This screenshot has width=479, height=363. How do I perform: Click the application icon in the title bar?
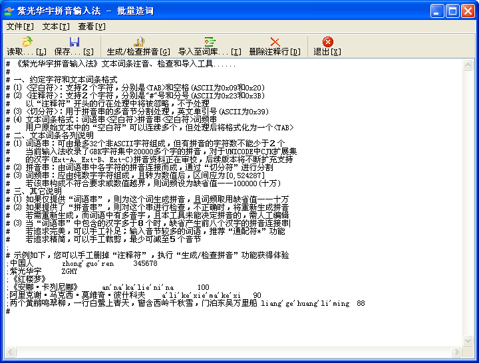tap(9, 11)
